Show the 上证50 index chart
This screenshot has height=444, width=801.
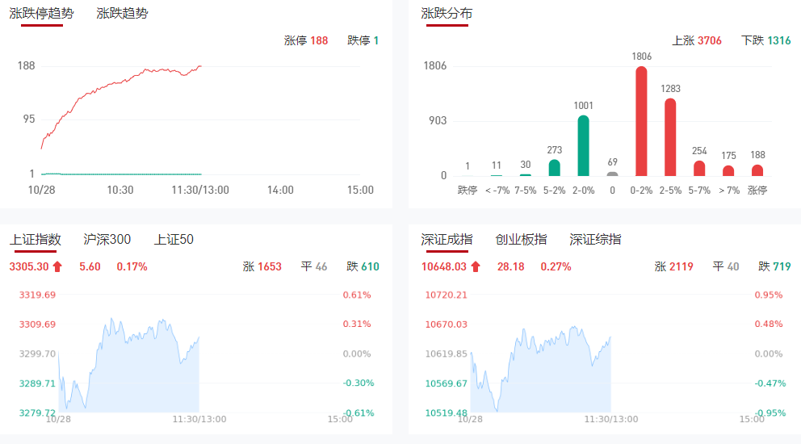pyautogui.click(x=174, y=240)
